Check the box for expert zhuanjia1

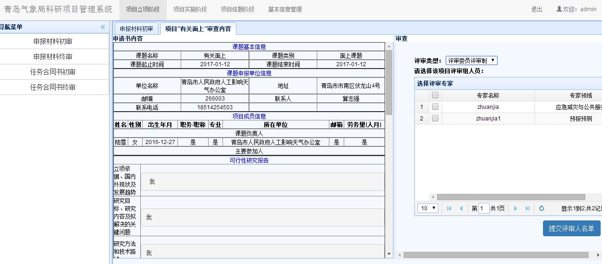pos(435,118)
